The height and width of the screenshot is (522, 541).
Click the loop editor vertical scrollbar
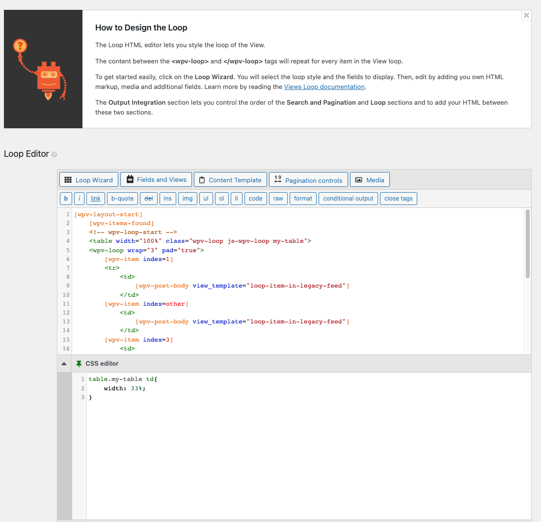pyautogui.click(x=528, y=243)
